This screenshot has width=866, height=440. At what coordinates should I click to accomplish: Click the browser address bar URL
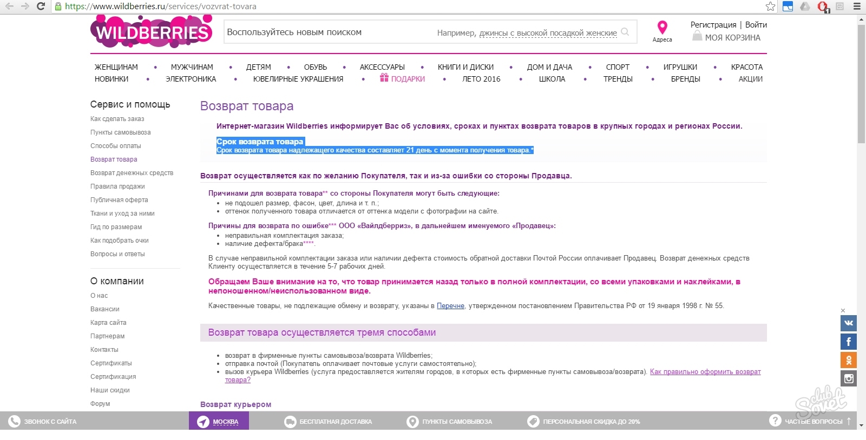(161, 6)
